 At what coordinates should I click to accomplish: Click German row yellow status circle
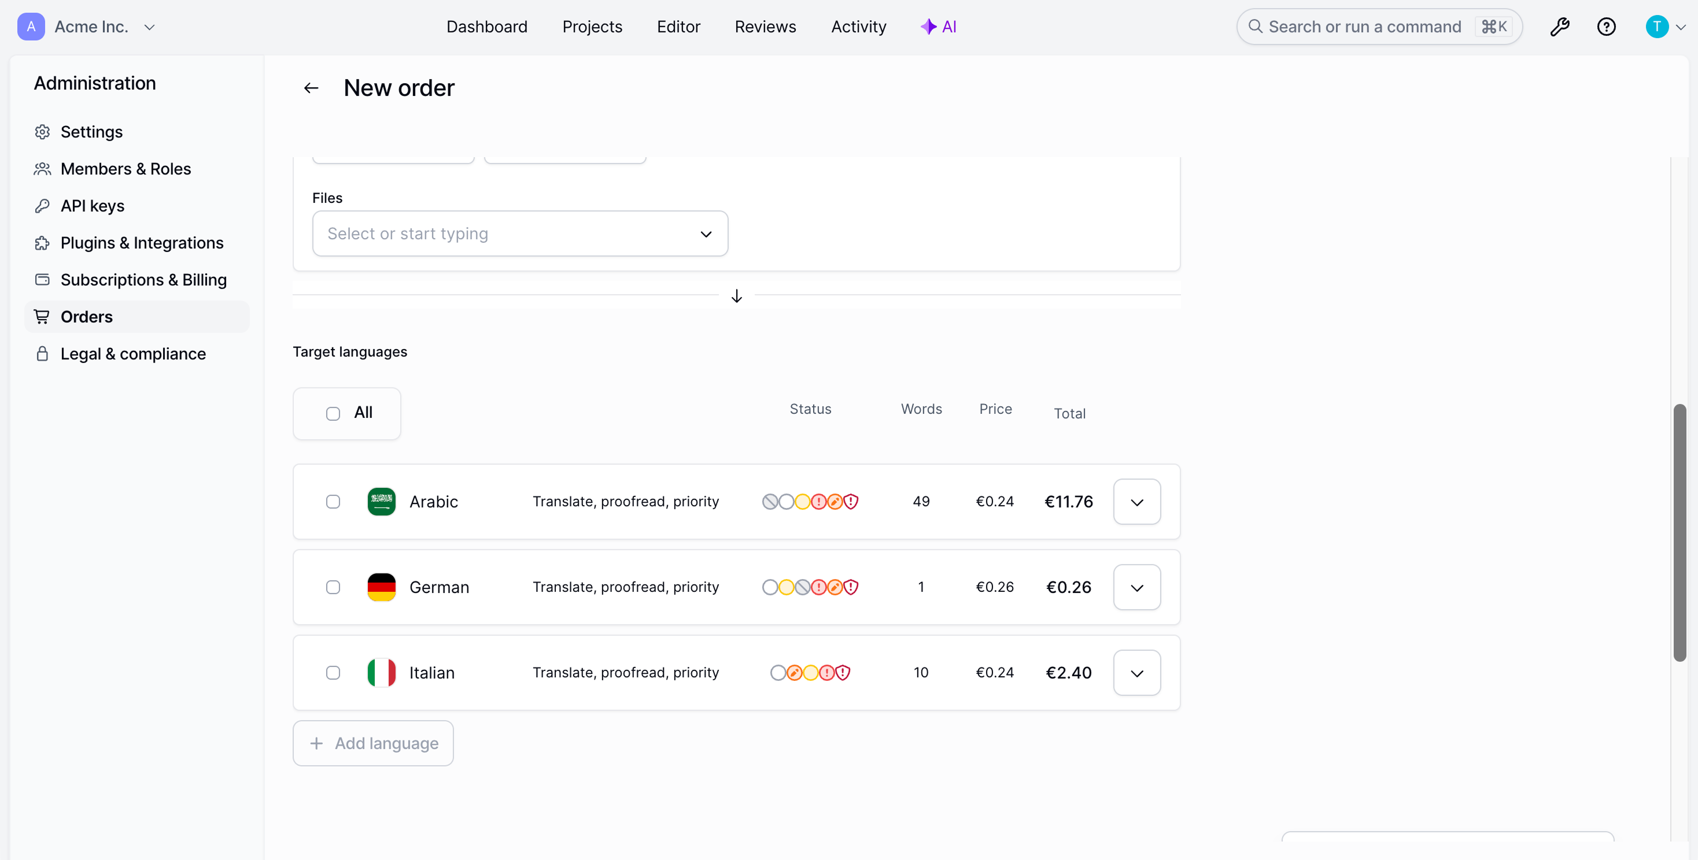click(787, 587)
